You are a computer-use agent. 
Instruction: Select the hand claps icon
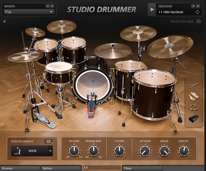[193, 97]
